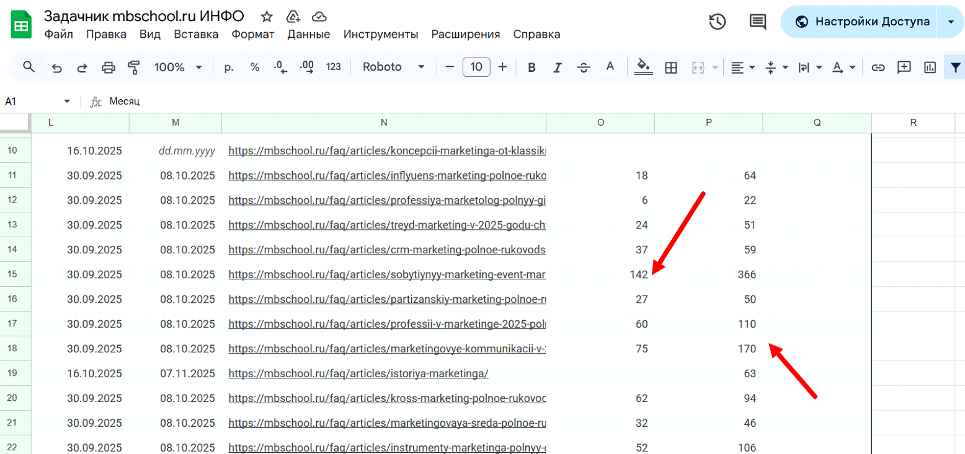Open version history clock icon

pyautogui.click(x=717, y=22)
